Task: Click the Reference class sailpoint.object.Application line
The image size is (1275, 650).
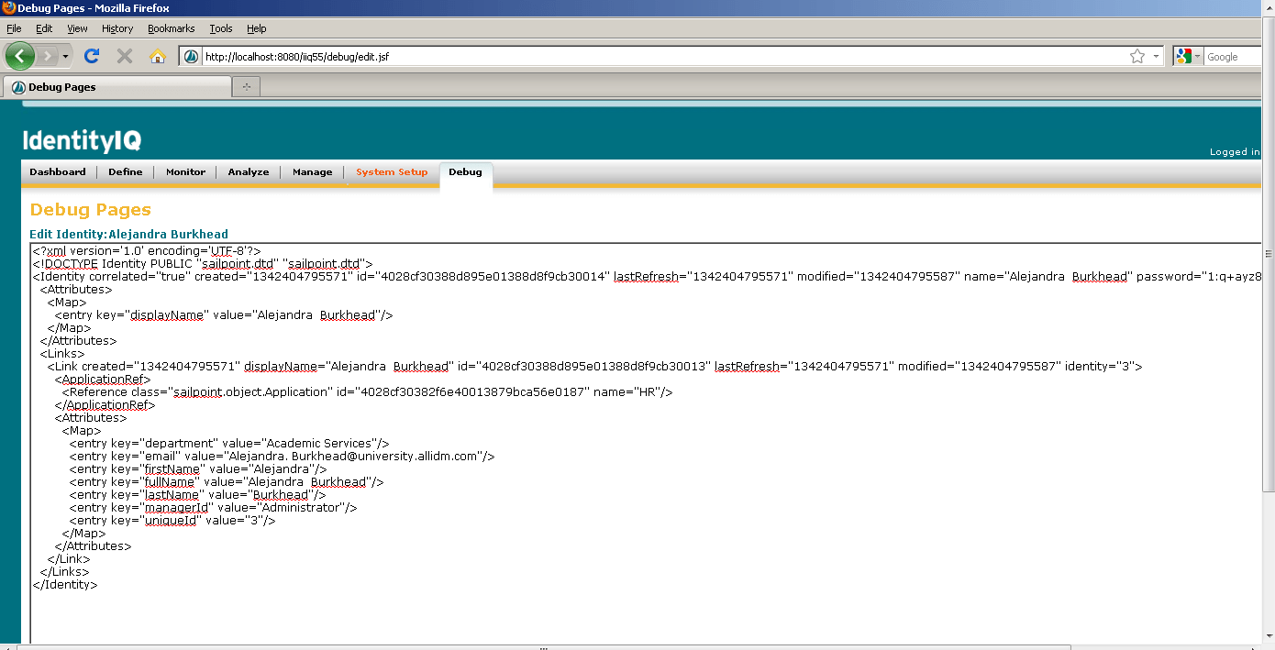Action: (x=368, y=391)
